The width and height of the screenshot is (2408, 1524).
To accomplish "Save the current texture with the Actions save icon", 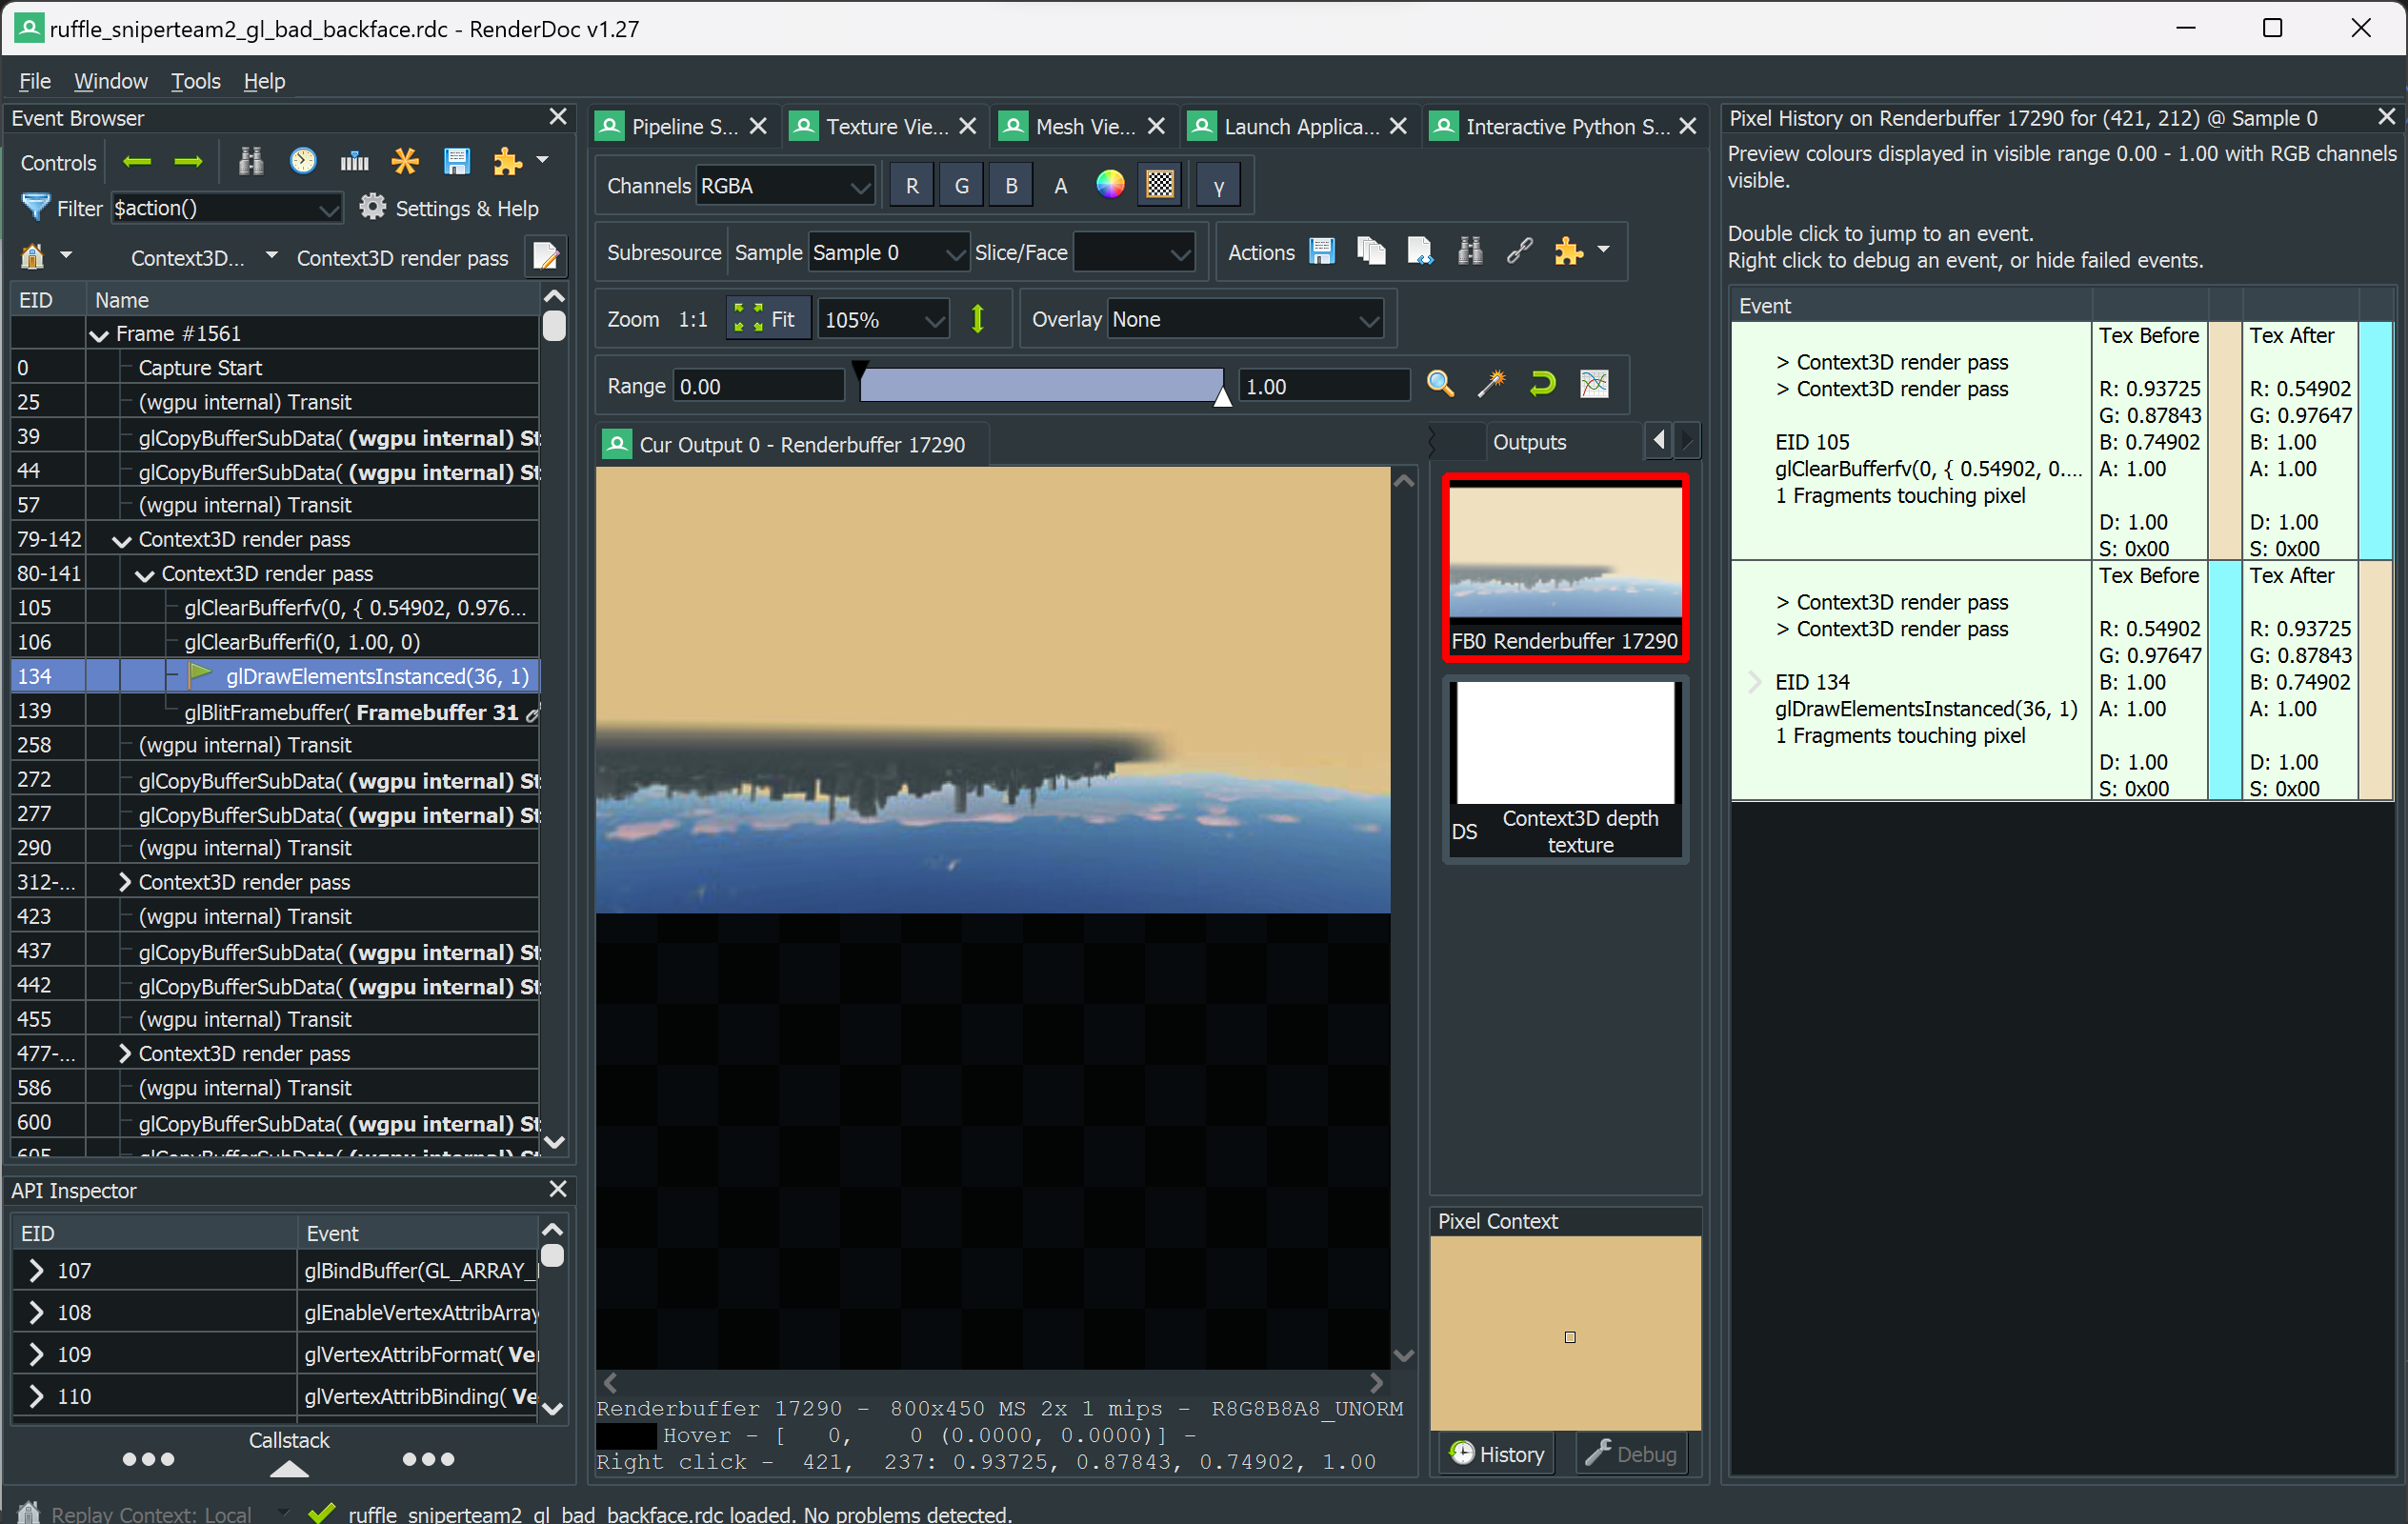I will pos(1322,251).
